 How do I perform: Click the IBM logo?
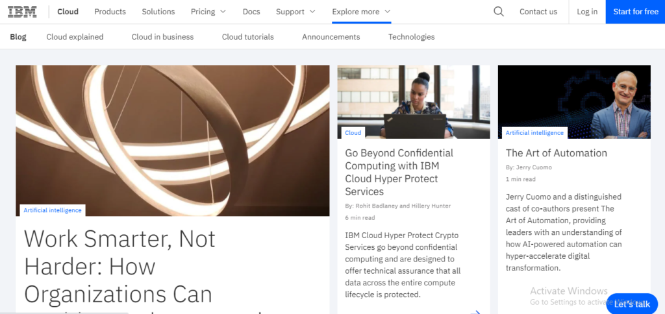tap(21, 12)
